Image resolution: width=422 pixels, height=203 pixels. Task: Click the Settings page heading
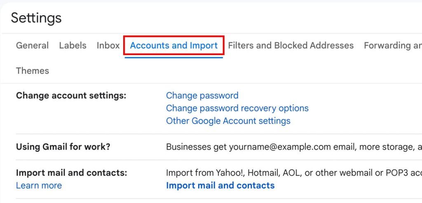(36, 18)
